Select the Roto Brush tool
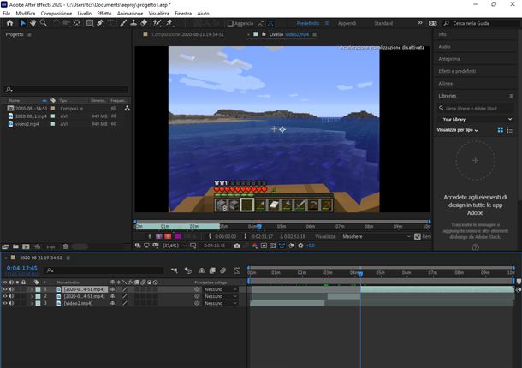 tap(157, 23)
